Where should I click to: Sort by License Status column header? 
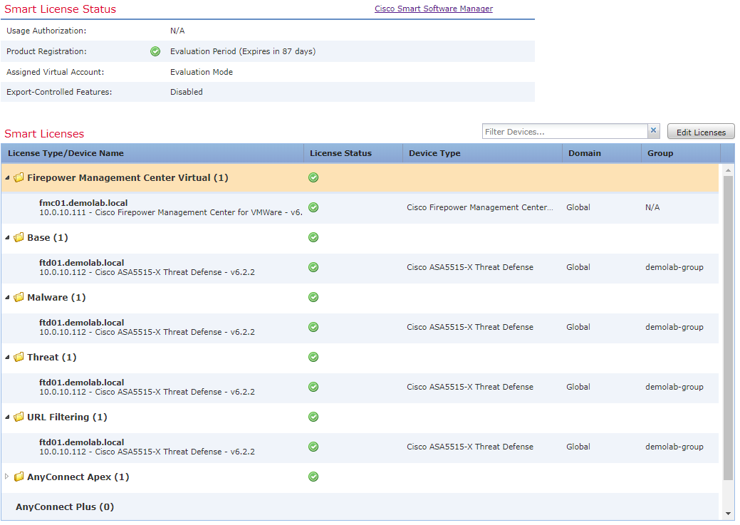coord(353,153)
